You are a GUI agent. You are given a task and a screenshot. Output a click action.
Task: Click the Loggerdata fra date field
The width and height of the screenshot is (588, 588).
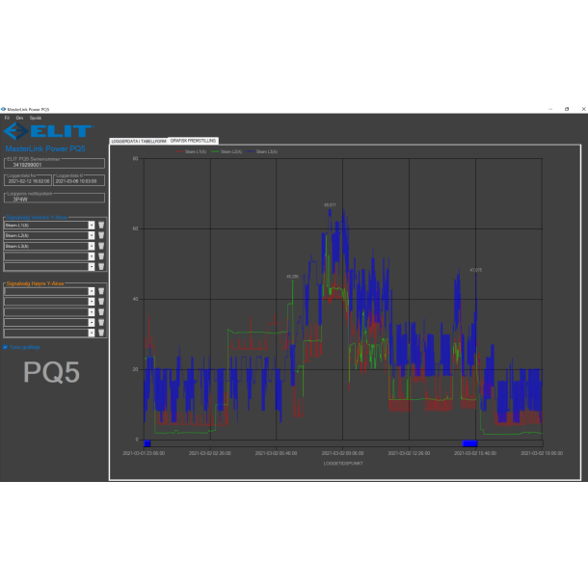[x=28, y=180]
